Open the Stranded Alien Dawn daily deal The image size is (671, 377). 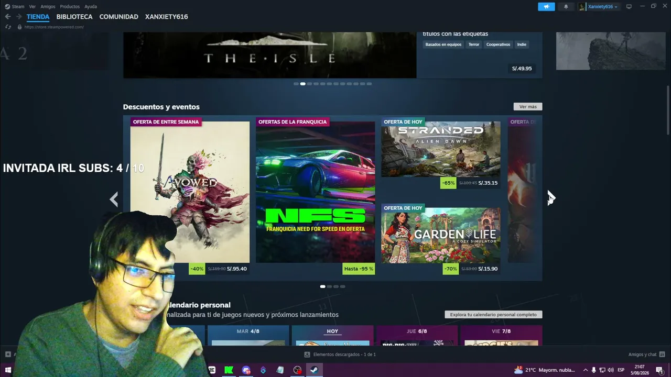(440, 149)
